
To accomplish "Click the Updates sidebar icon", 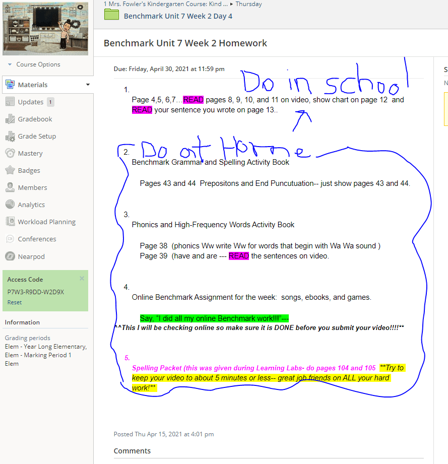I will click(10, 102).
